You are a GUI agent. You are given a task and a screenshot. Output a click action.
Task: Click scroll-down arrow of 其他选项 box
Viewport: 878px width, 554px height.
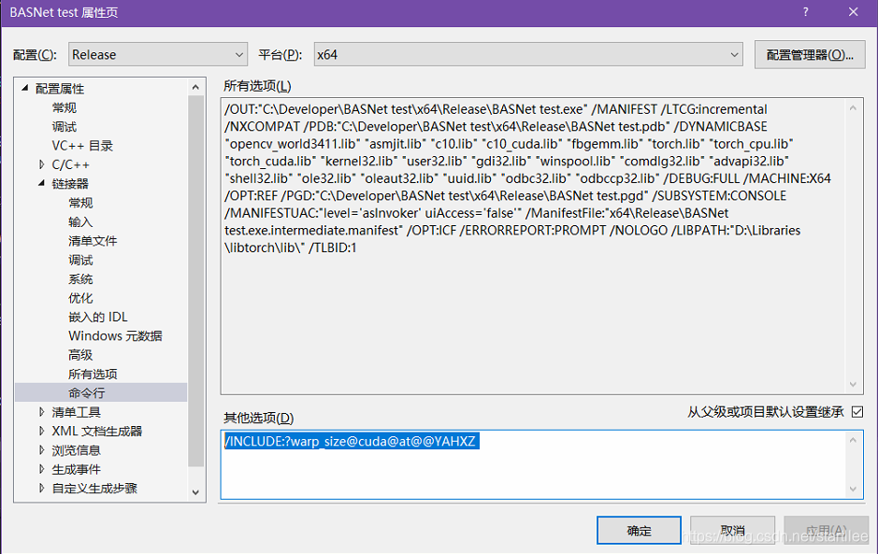[x=853, y=490]
